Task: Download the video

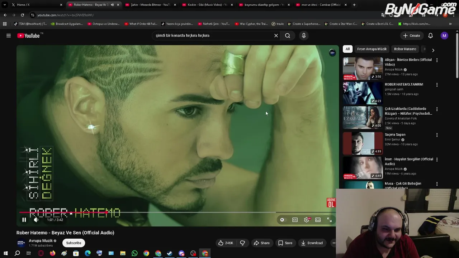Action: (312, 243)
